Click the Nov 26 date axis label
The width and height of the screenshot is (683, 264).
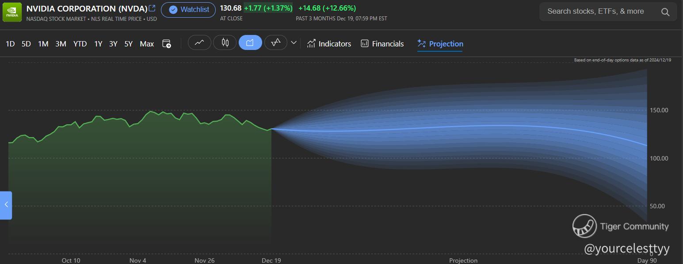[x=205, y=260]
